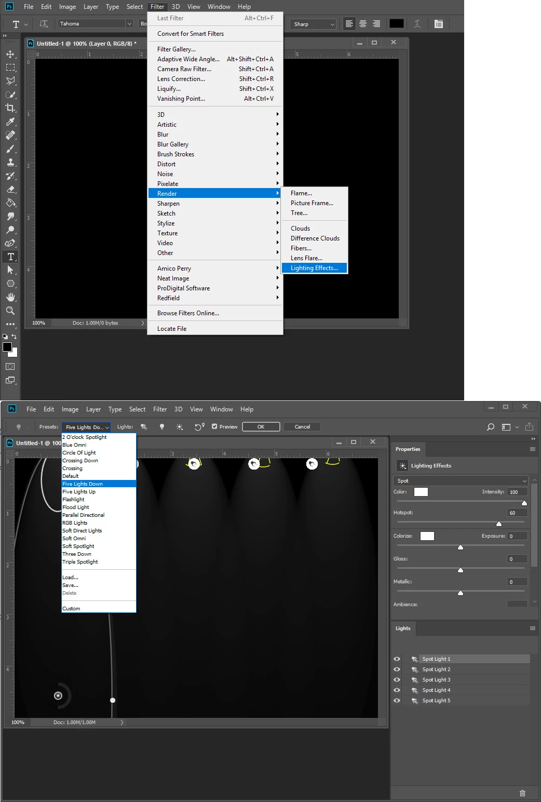Image resolution: width=541 pixels, height=802 pixels.
Task: Click the Quick Mask mode icon
Action: (10, 367)
